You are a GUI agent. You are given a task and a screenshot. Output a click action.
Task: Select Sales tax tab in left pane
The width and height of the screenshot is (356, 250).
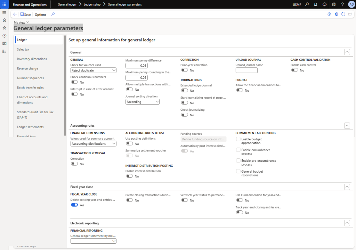click(23, 49)
